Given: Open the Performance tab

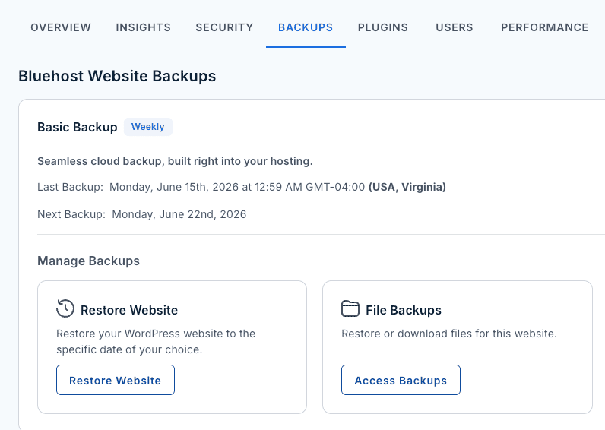Looking at the screenshot, I should pyautogui.click(x=545, y=27).
